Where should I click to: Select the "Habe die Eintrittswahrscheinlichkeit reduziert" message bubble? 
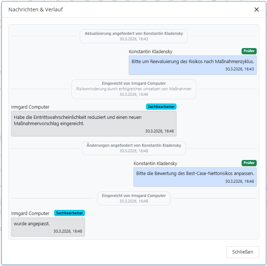(x=93, y=123)
